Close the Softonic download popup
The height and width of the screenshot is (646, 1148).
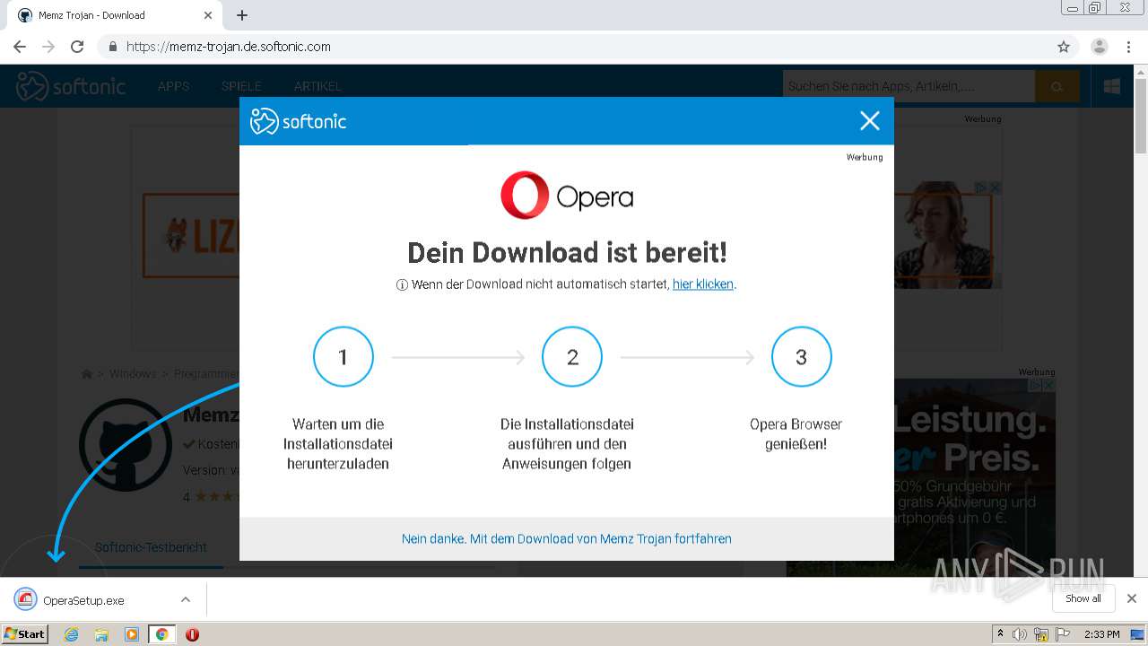coord(869,121)
